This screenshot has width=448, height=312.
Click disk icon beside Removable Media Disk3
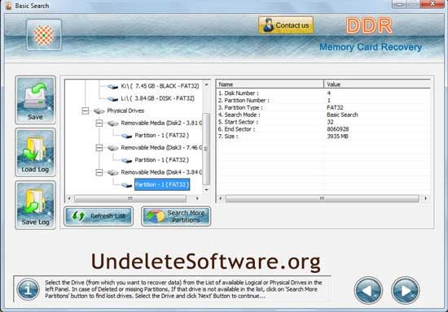pos(113,148)
